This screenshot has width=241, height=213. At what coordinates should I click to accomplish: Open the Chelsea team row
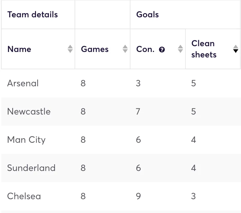pyautogui.click(x=24, y=196)
